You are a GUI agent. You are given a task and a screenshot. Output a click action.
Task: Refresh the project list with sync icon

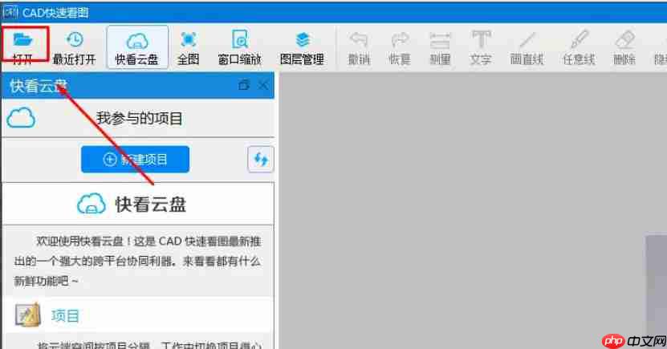click(x=260, y=159)
